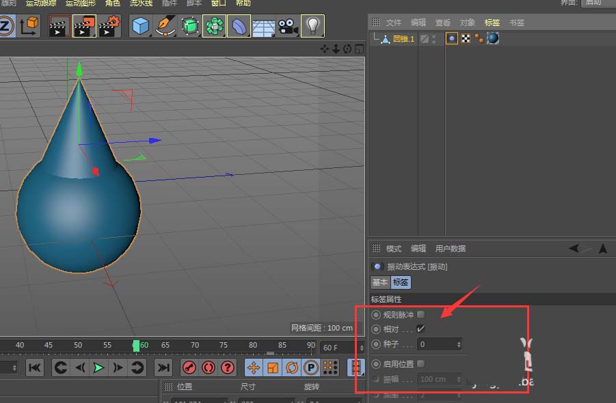Switch to the 标签 attribute tab
Image resolution: width=616 pixels, height=403 pixels.
(401, 282)
